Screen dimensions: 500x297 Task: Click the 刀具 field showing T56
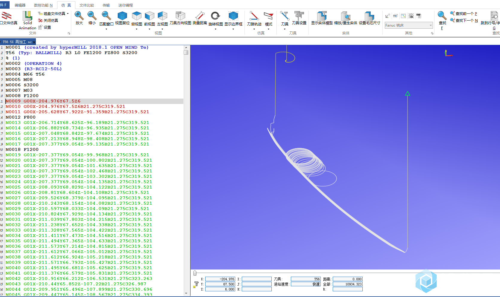(306, 279)
